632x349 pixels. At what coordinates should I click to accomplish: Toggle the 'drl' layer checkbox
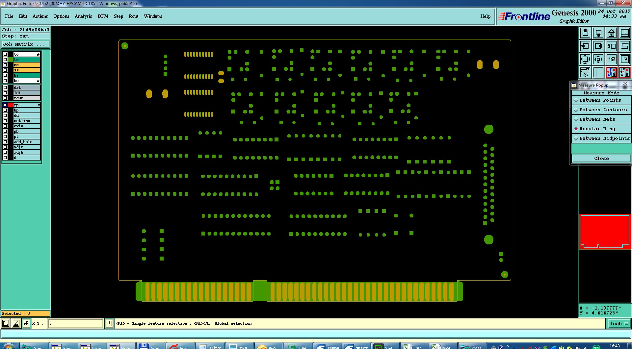point(5,87)
